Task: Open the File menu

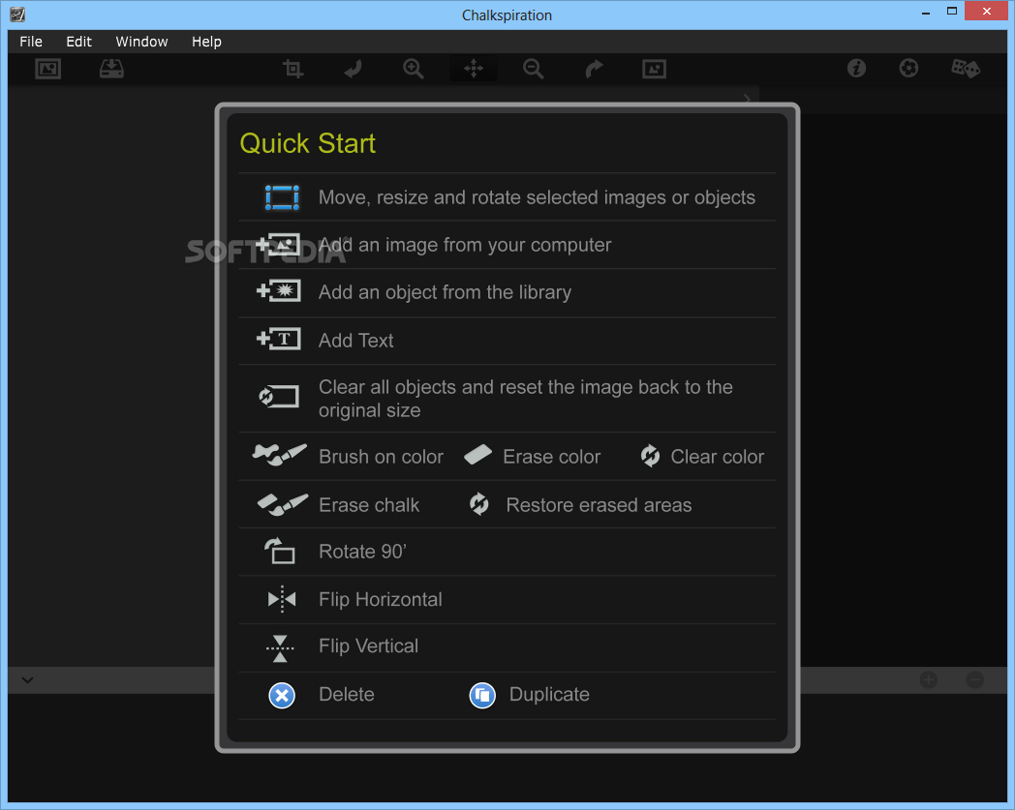Action: pos(31,42)
